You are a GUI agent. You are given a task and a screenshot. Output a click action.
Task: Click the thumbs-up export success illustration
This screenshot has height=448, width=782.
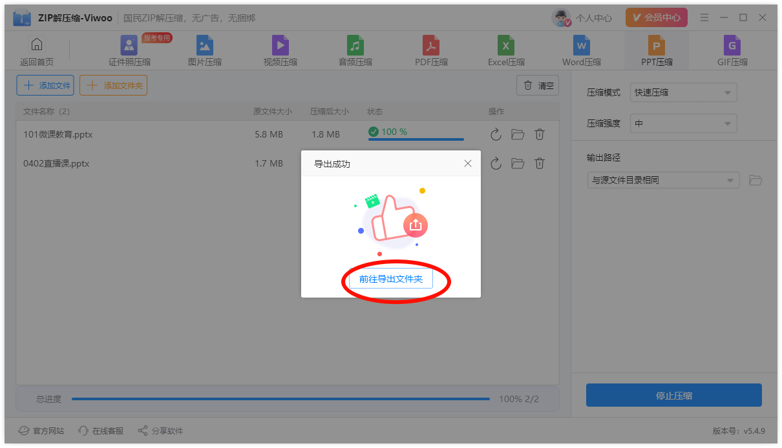(391, 221)
